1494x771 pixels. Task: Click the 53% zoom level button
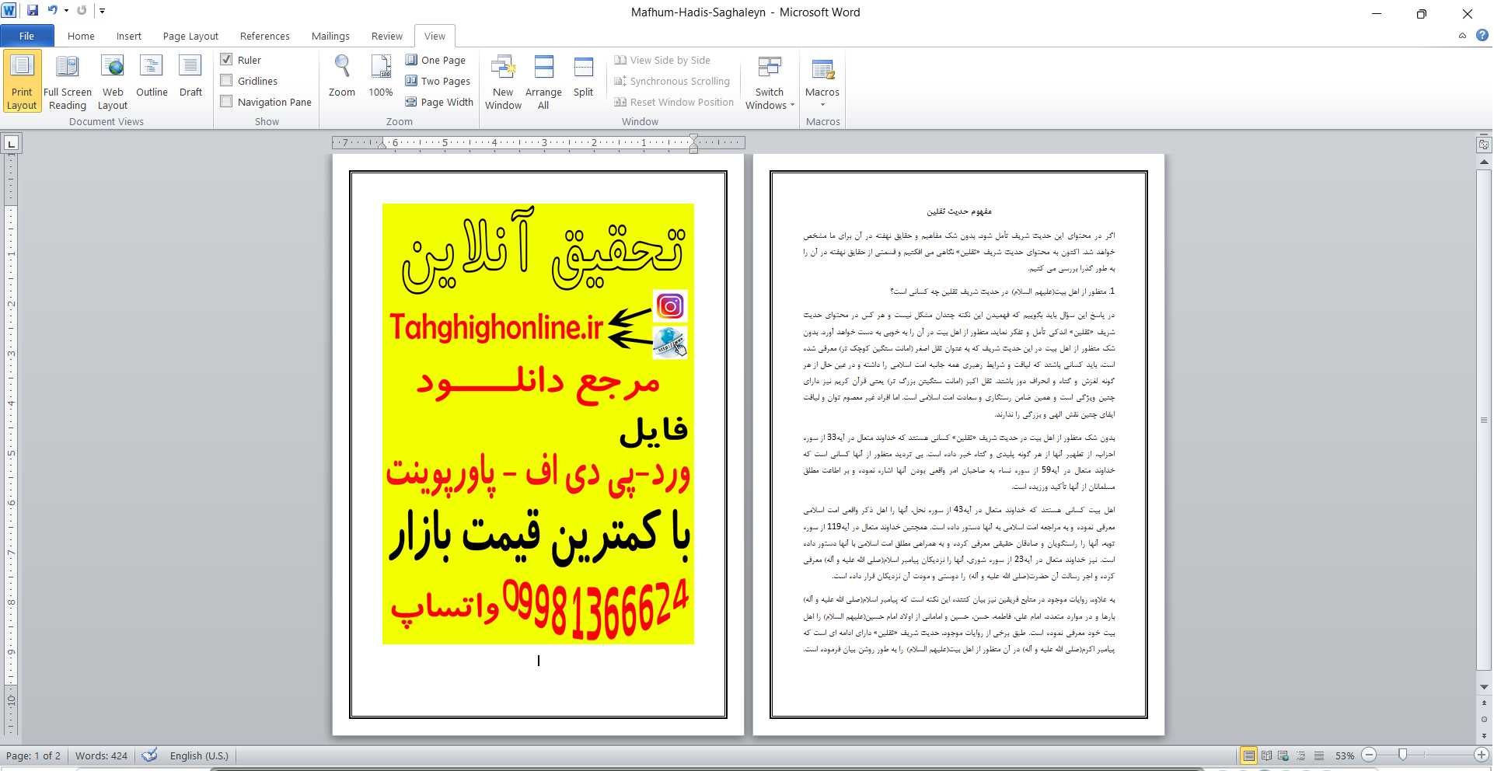1344,755
